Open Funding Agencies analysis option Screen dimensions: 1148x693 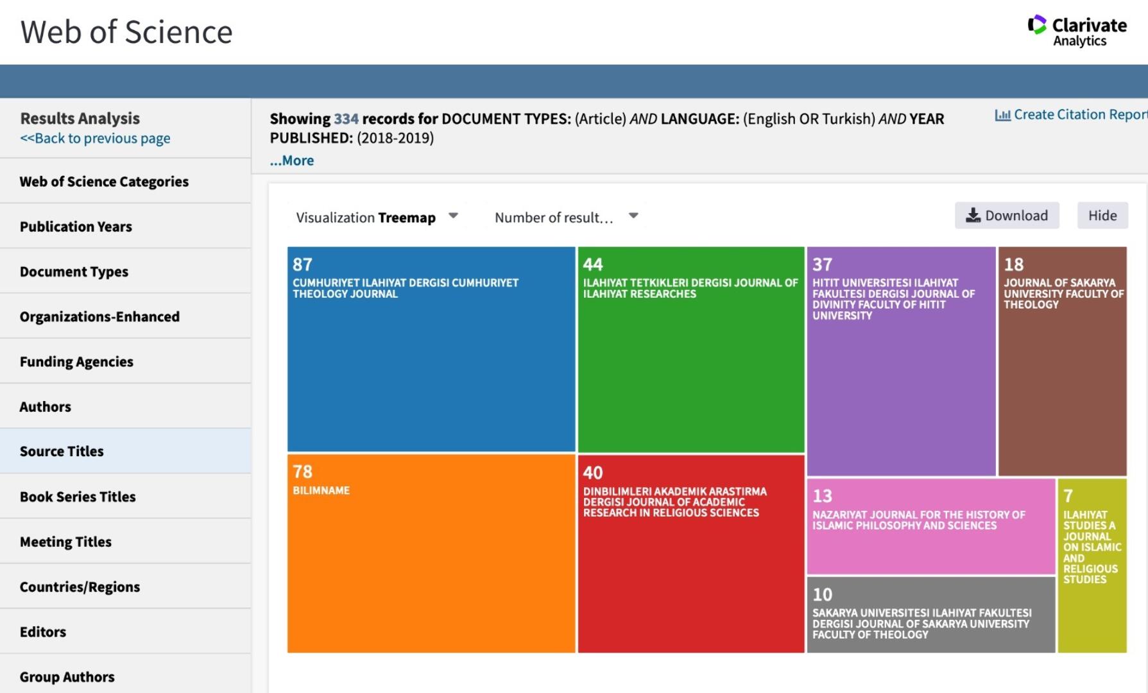click(125, 361)
